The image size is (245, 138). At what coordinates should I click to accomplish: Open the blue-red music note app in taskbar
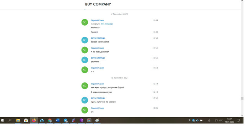click(73, 120)
